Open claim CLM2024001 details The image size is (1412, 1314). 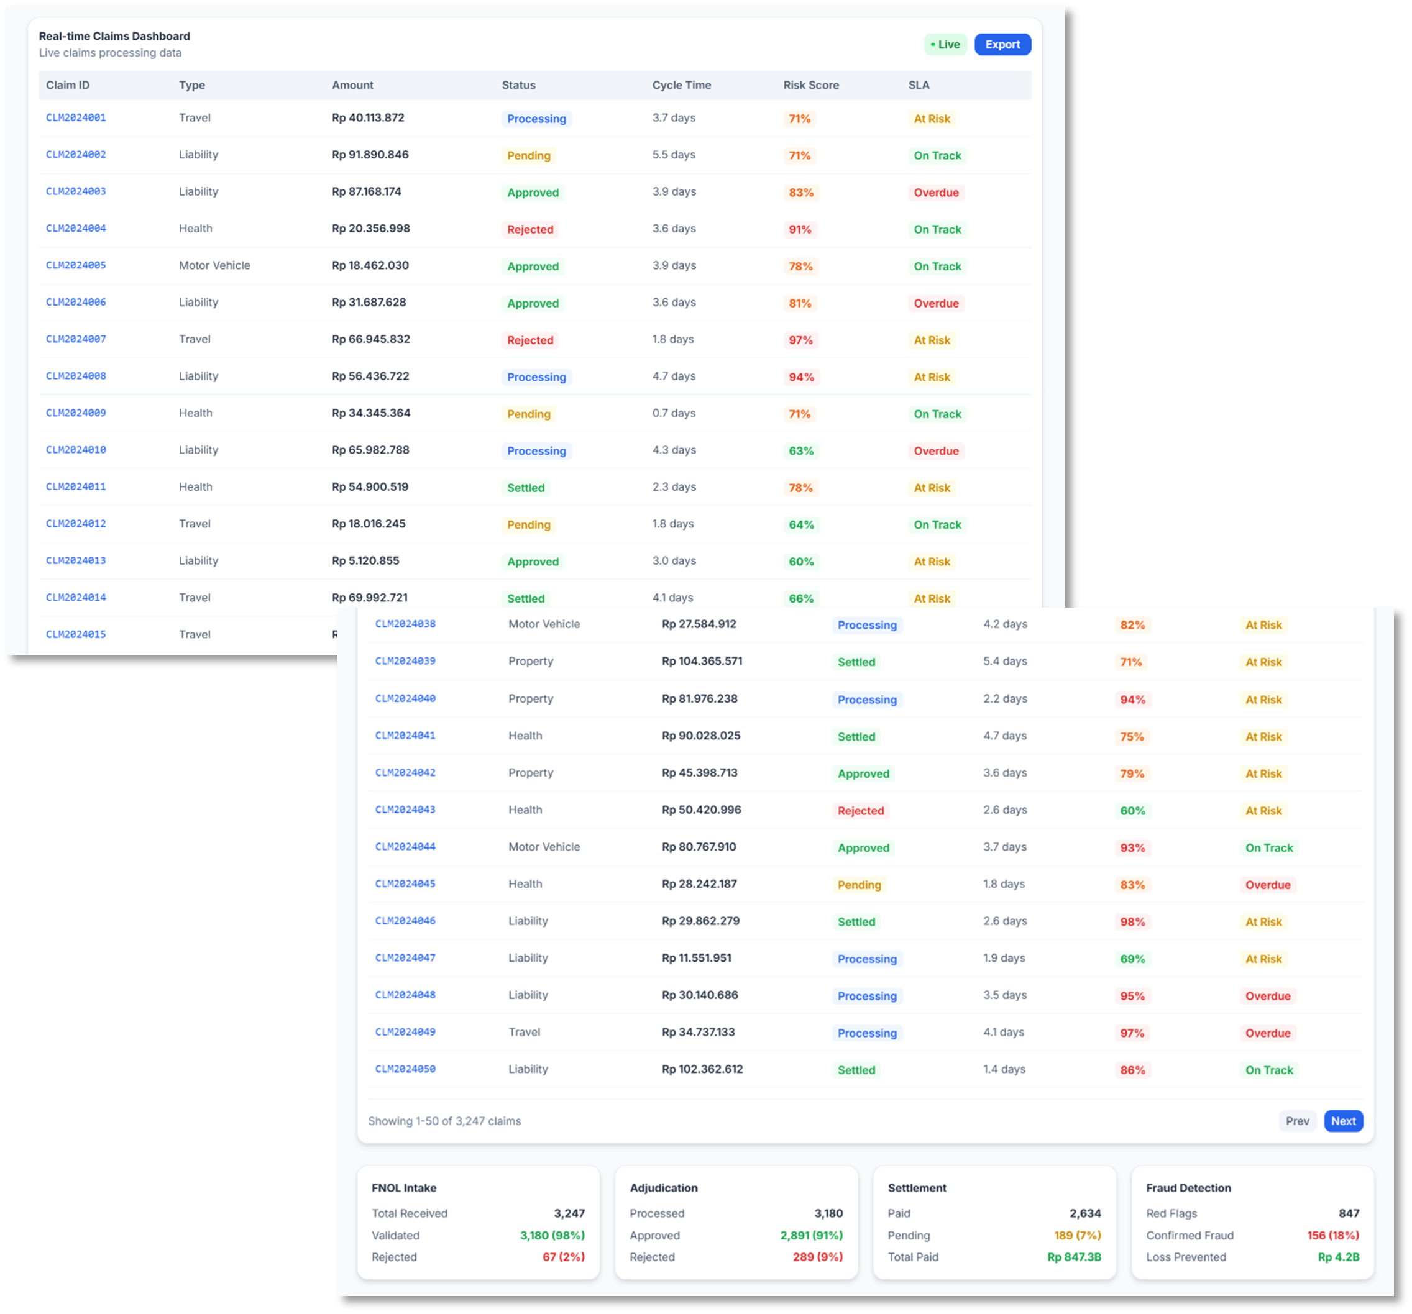pos(75,118)
